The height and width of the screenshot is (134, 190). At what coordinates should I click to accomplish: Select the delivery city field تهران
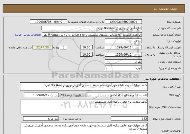tap(123, 68)
